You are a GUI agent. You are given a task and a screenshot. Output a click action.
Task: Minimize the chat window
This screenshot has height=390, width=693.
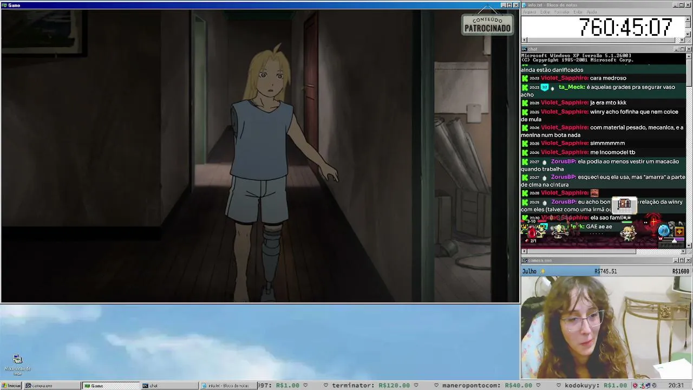pyautogui.click(x=676, y=49)
